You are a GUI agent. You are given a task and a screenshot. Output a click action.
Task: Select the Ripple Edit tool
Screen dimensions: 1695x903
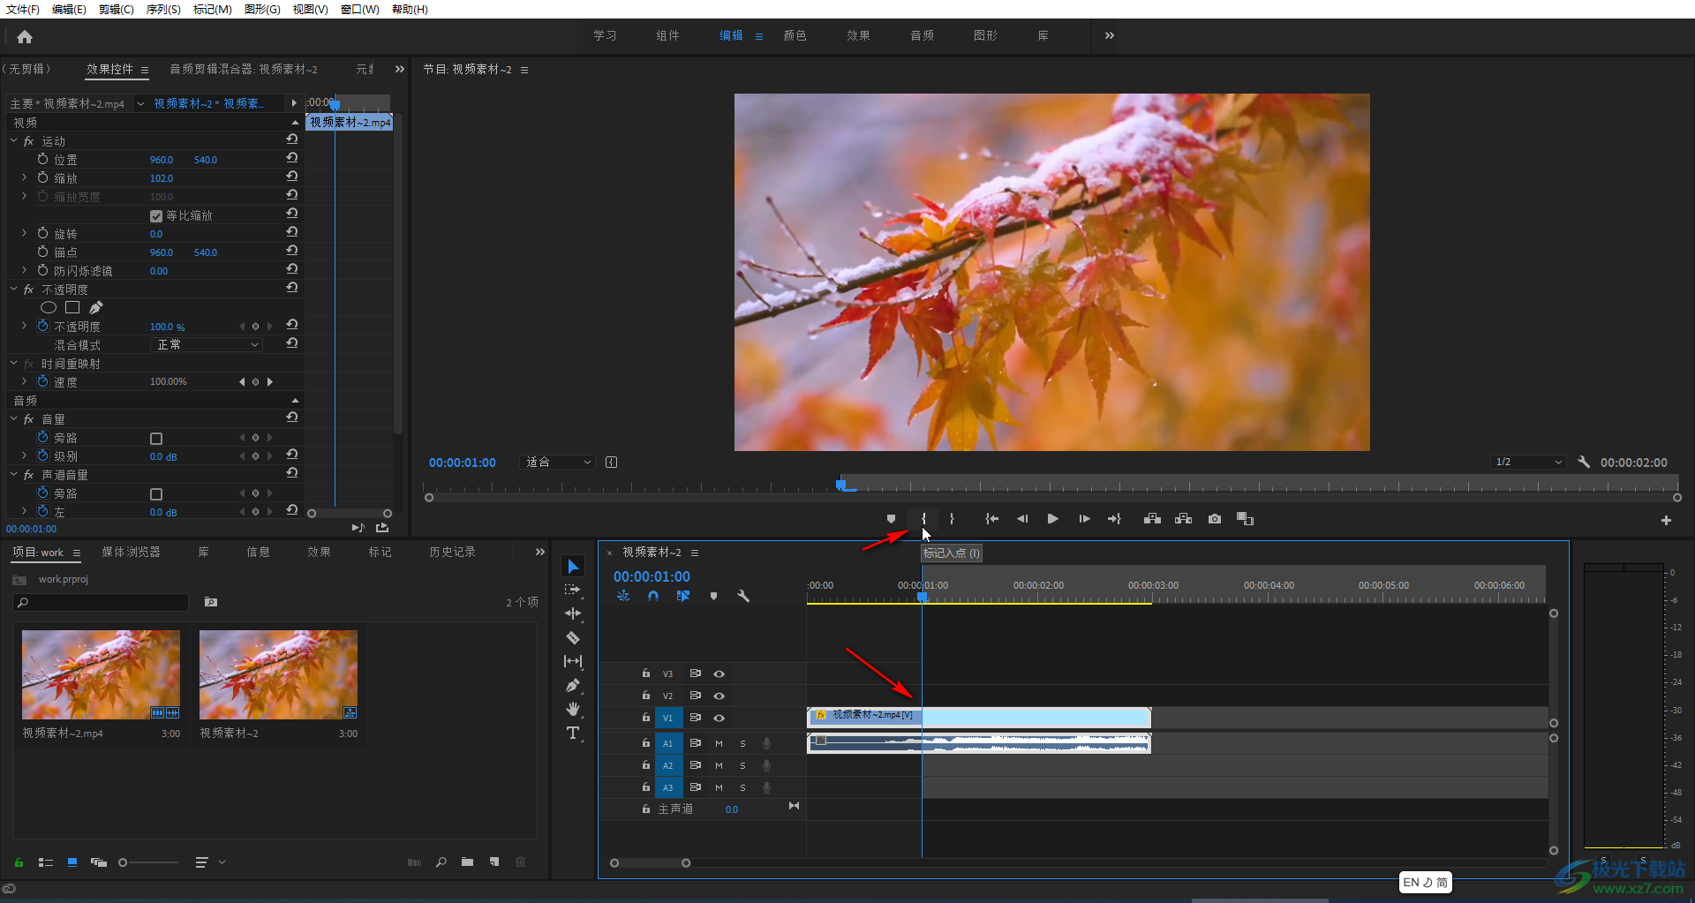(573, 613)
